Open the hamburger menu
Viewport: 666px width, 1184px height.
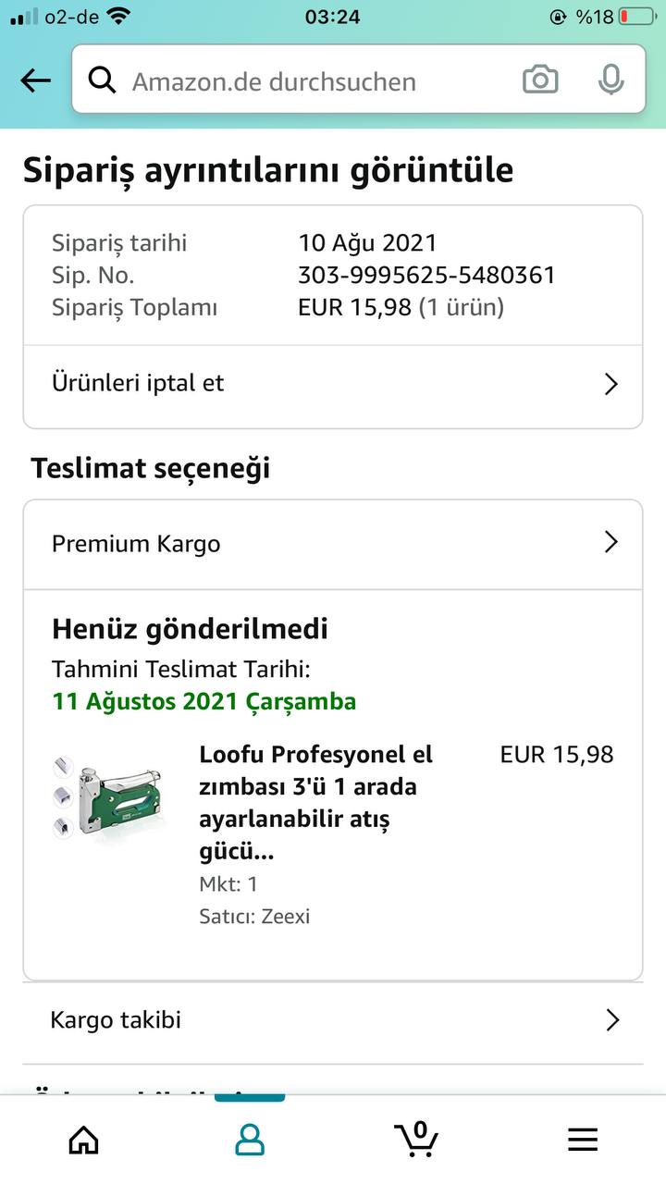(583, 1140)
